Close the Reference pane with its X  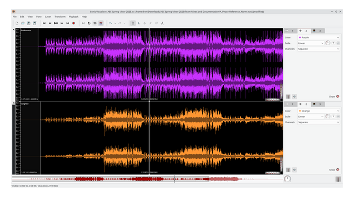(x=13, y=30)
